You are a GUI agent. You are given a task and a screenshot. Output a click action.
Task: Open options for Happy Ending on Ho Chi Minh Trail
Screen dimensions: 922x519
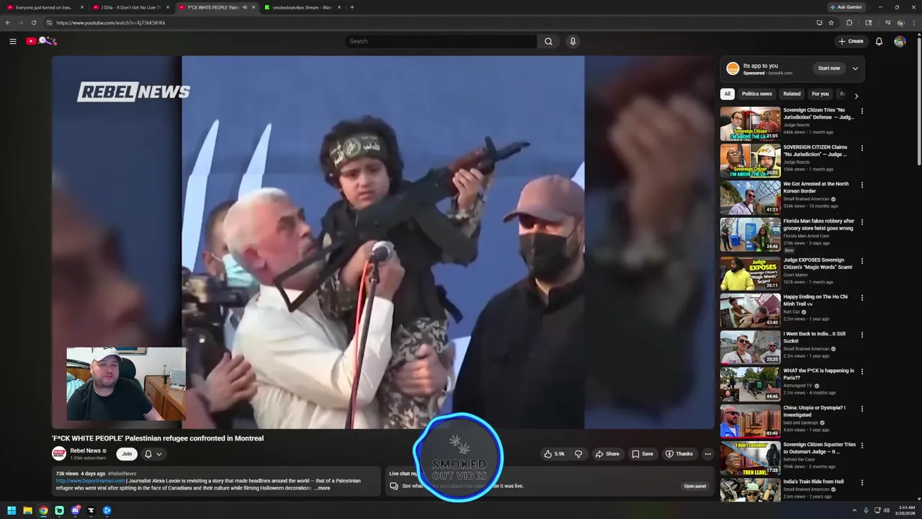pyautogui.click(x=861, y=298)
